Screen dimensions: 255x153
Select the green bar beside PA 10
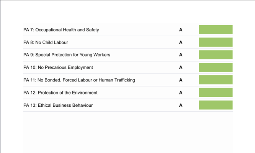click(x=216, y=67)
